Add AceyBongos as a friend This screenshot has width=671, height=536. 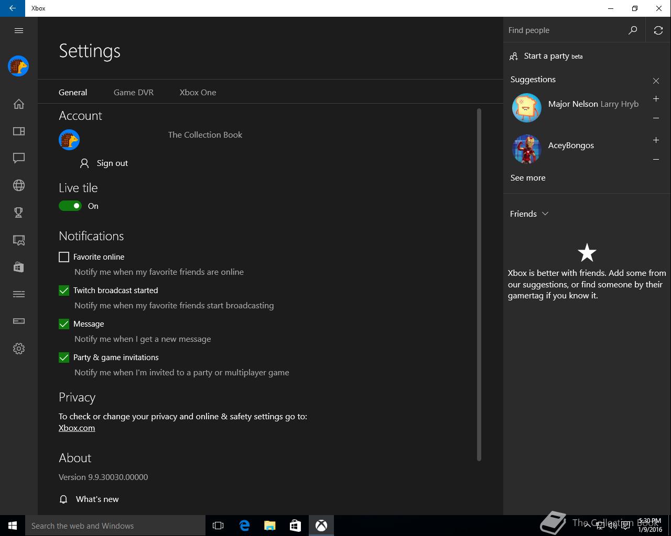pyautogui.click(x=656, y=140)
